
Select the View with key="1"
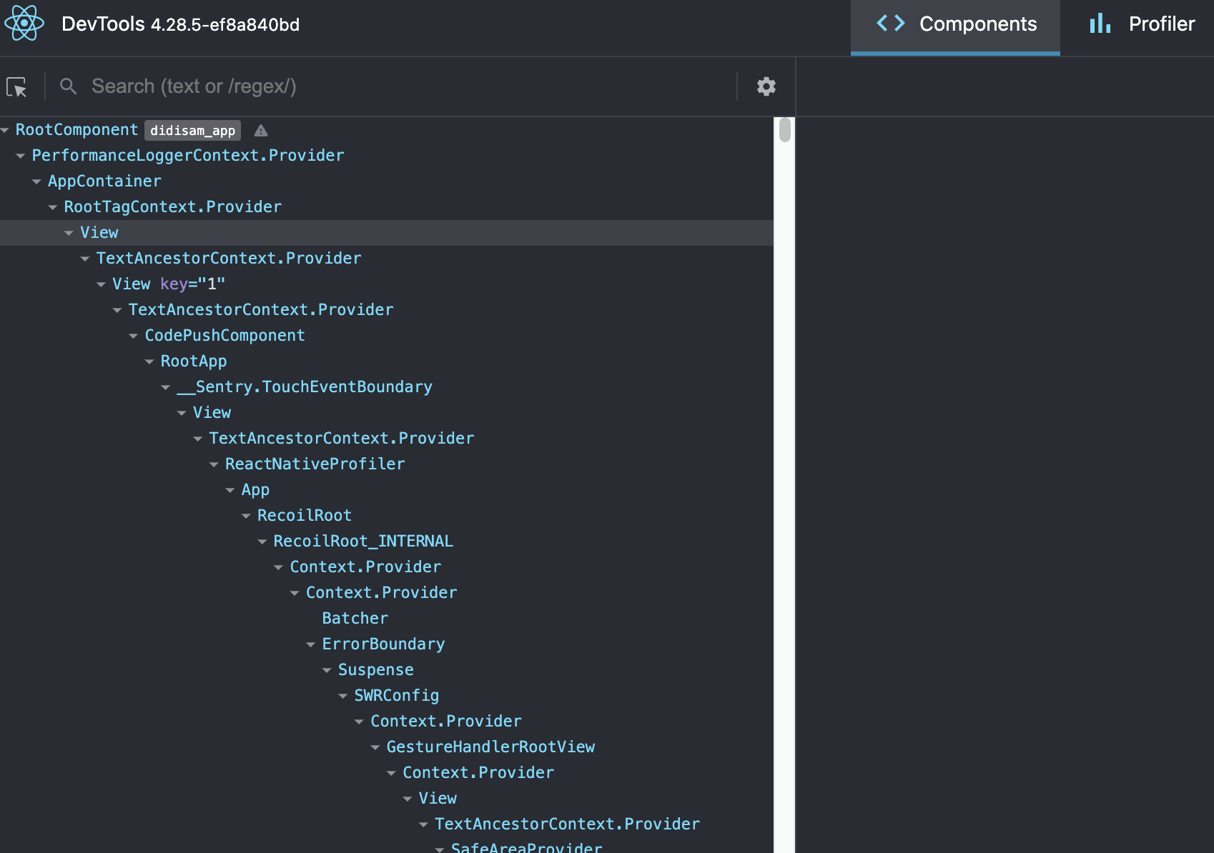click(x=169, y=284)
